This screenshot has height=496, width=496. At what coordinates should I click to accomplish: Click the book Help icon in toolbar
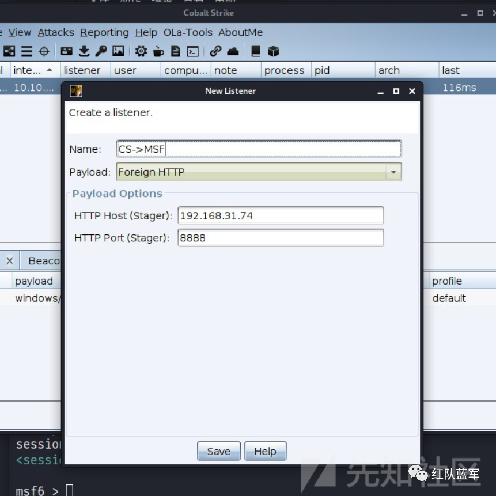tap(256, 51)
